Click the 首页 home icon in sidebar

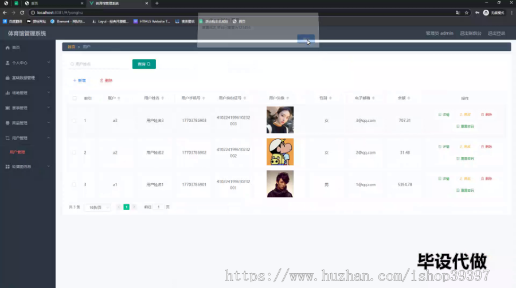tap(7, 48)
